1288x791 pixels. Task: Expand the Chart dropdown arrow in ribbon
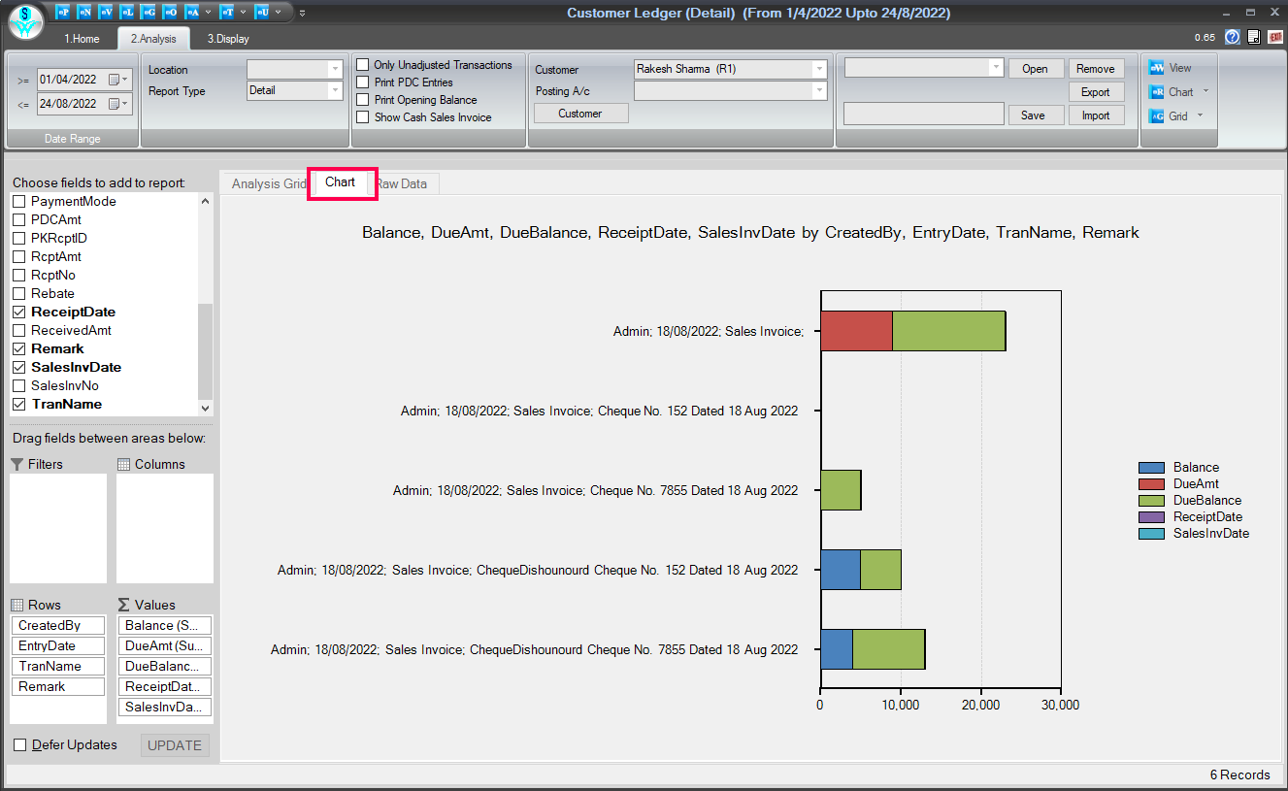1205,91
